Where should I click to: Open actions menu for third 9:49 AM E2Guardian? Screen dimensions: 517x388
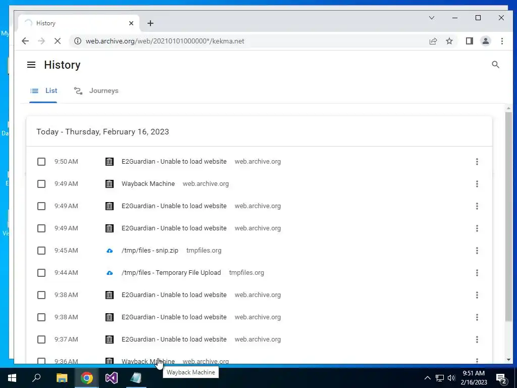pyautogui.click(x=477, y=228)
